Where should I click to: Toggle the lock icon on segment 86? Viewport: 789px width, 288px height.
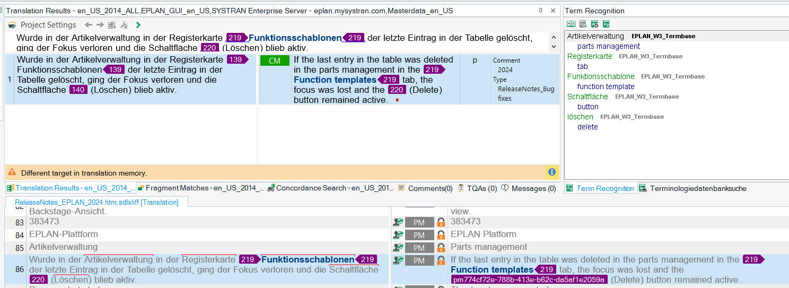441,260
